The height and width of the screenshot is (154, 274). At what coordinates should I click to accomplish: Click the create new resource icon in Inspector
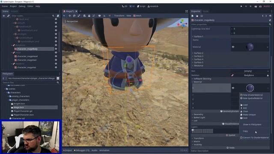[x=193, y=16]
